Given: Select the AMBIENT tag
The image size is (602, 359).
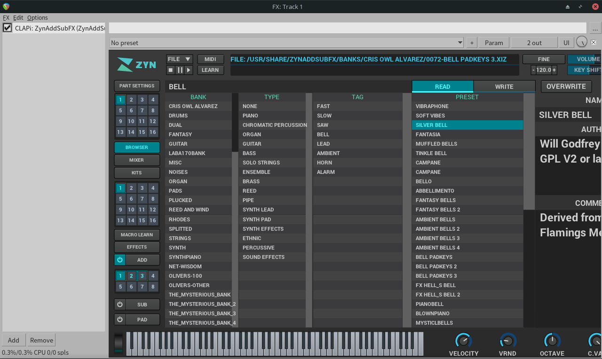Looking at the screenshot, I should 358,153.
